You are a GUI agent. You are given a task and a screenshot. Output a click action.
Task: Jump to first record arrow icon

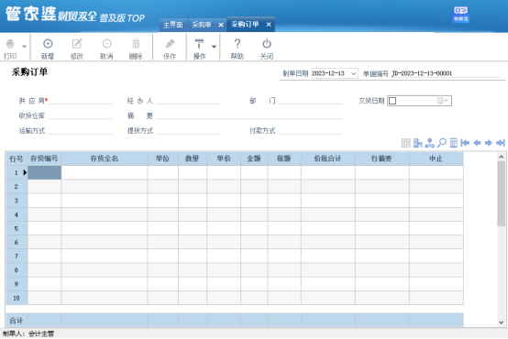[x=465, y=143]
